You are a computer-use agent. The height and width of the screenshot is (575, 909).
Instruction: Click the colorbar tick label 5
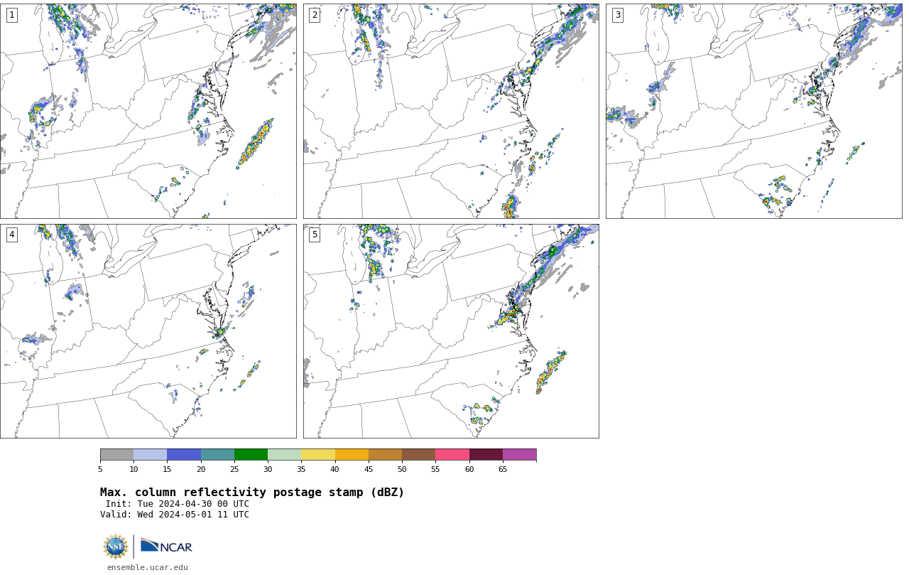[100, 469]
